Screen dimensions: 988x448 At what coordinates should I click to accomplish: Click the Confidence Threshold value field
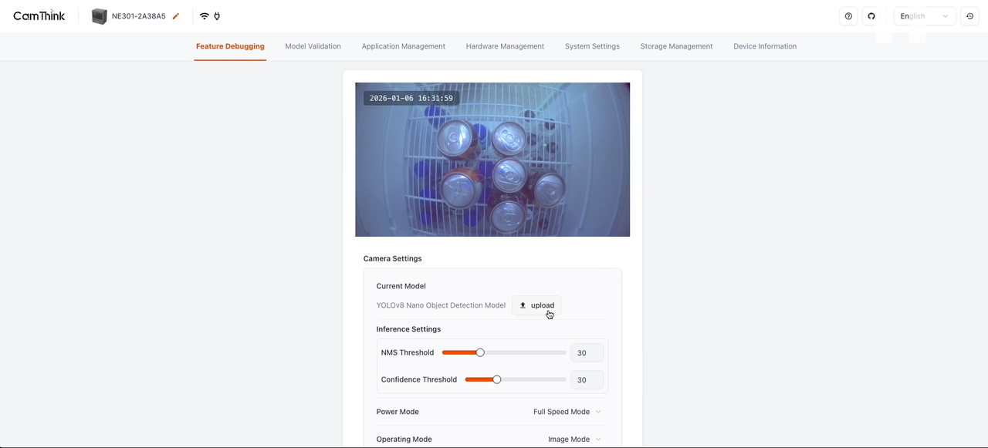(587, 380)
